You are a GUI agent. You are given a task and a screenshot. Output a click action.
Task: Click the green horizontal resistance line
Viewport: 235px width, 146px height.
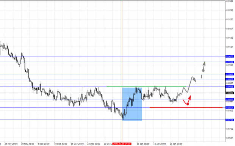(146, 86)
